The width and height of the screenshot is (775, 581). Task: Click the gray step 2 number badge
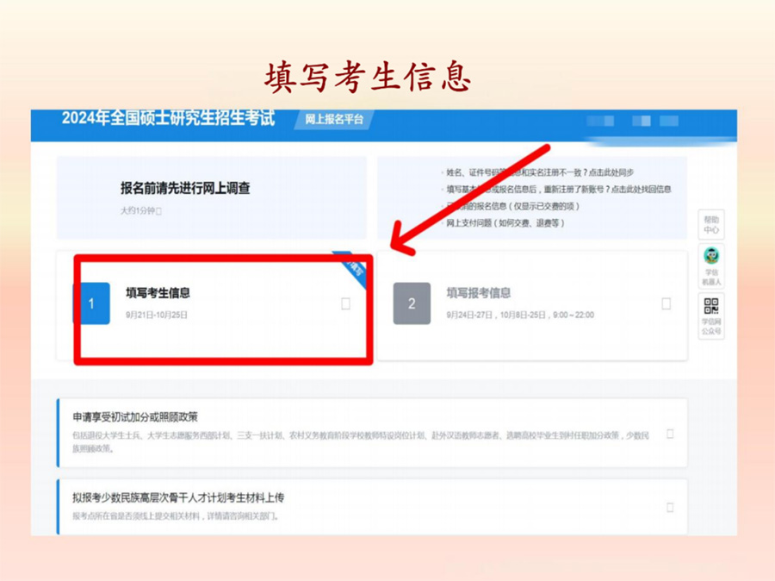[412, 303]
